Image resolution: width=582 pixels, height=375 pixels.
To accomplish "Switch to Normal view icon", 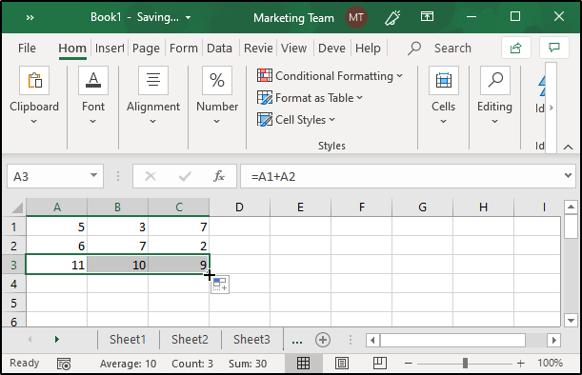I will pos(303,364).
